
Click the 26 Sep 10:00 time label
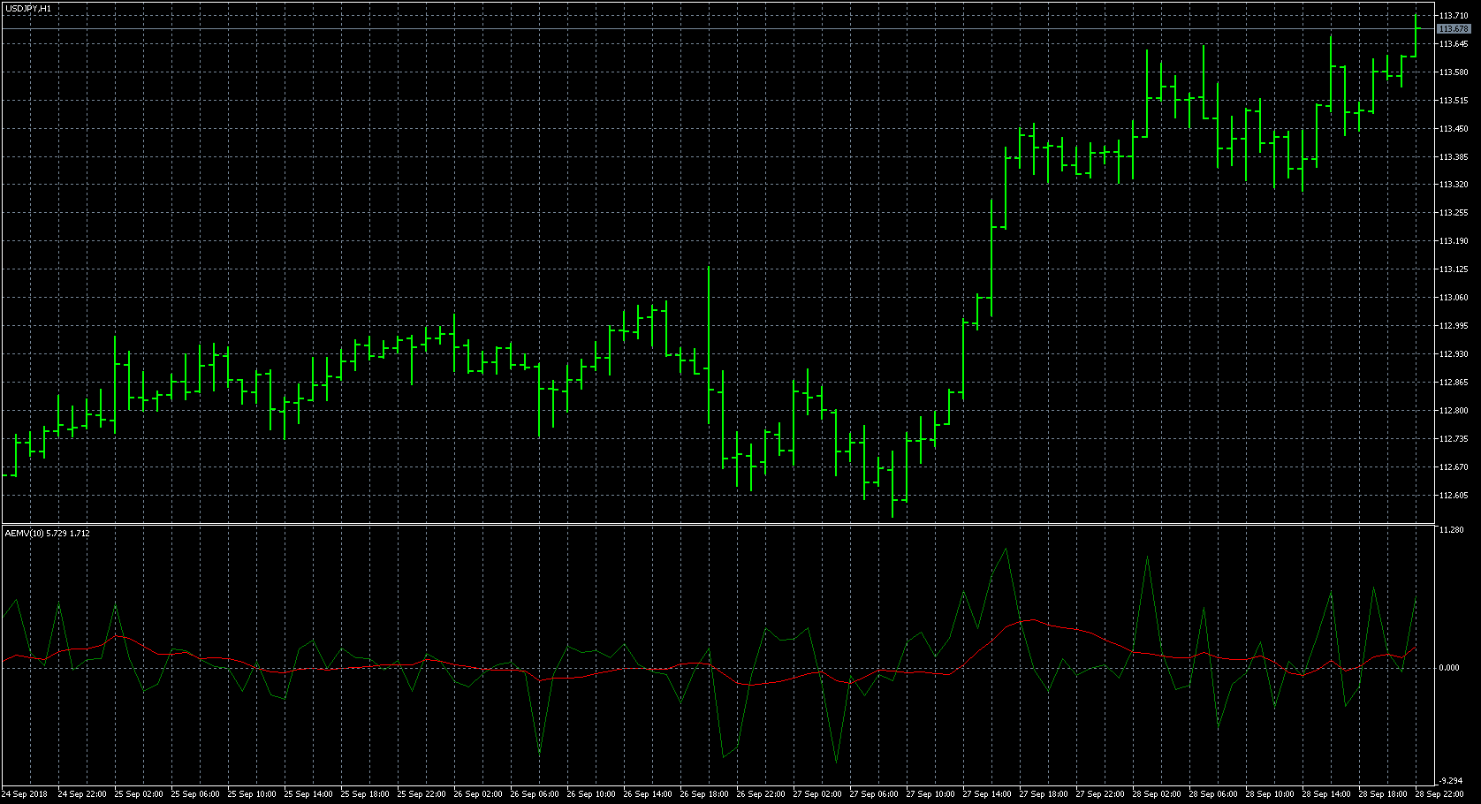[591, 794]
